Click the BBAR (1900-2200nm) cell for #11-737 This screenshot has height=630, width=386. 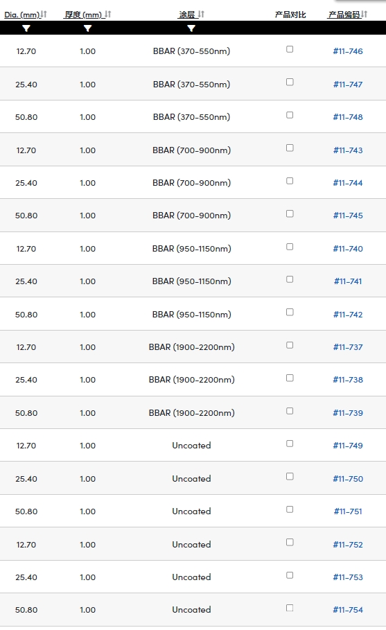point(191,347)
